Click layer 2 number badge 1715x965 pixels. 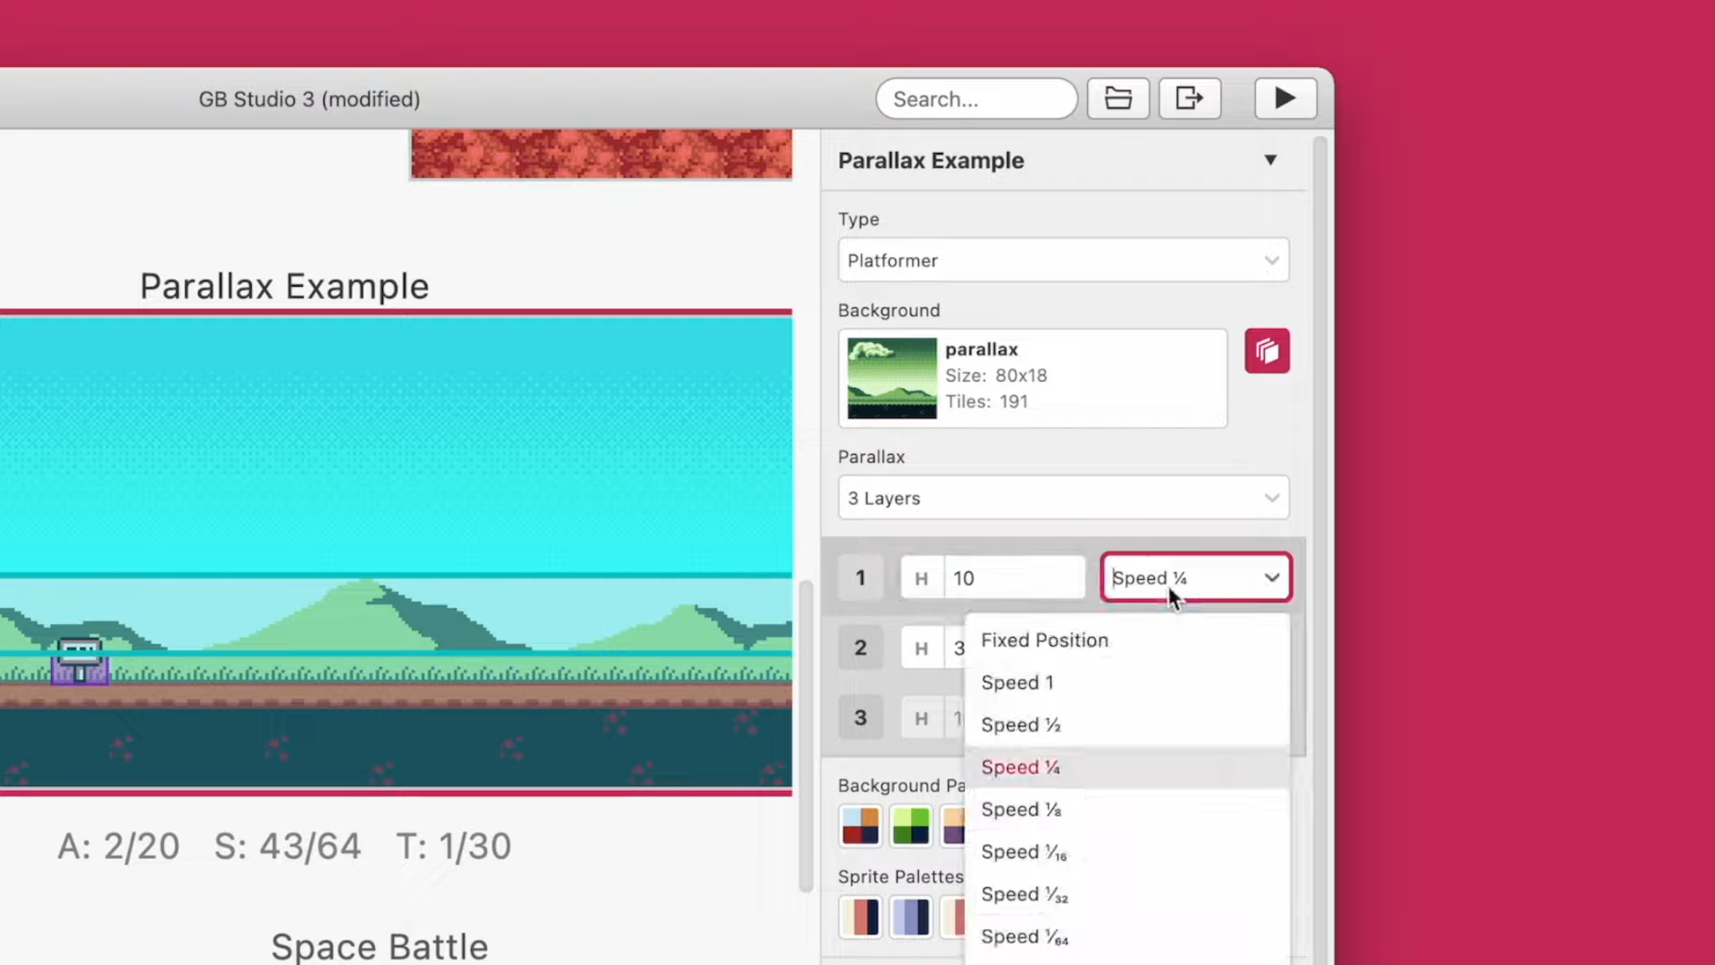point(860,648)
